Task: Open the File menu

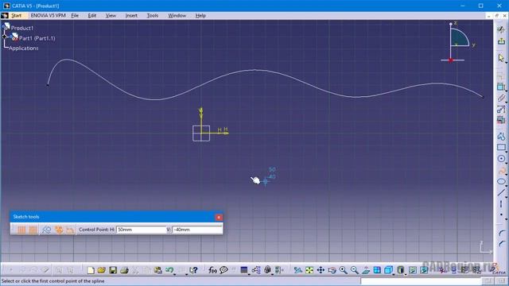Action: [75, 16]
